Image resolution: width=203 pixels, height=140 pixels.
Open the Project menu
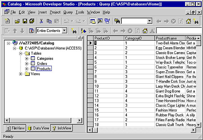click(55, 12)
